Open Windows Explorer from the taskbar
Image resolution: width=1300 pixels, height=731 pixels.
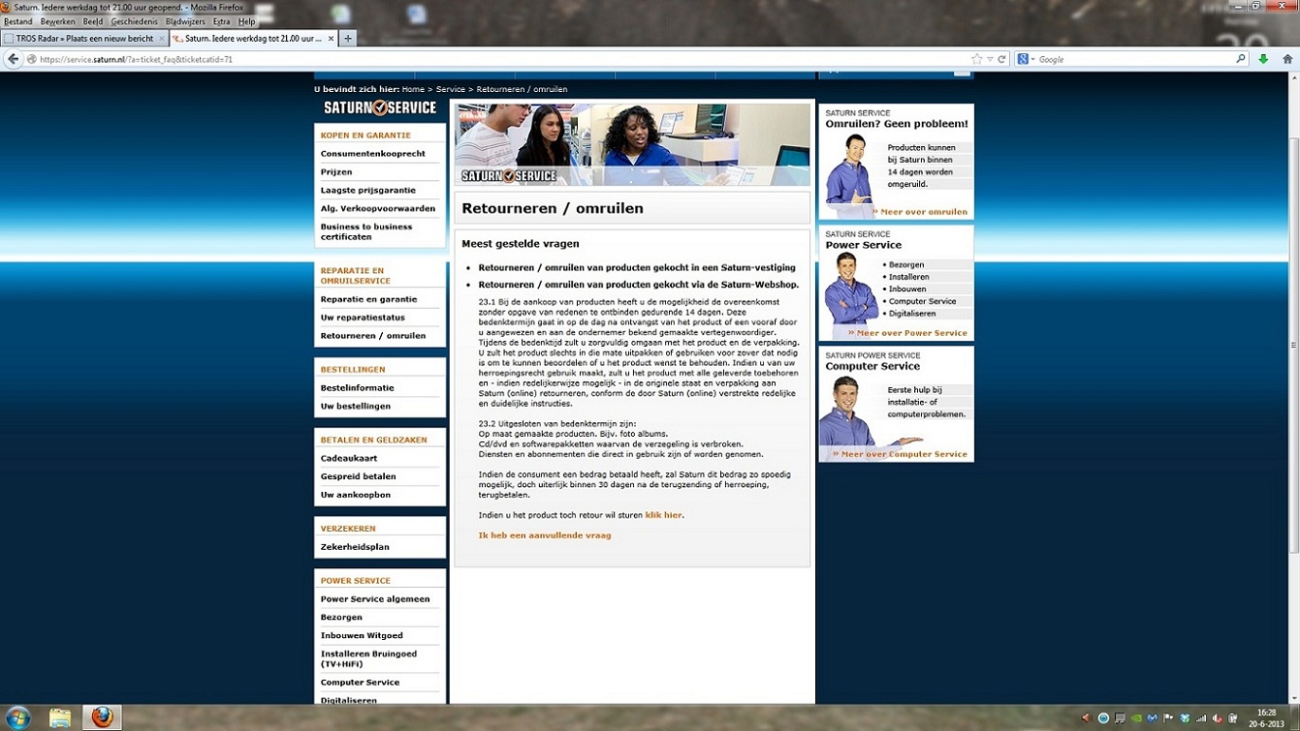(60, 717)
